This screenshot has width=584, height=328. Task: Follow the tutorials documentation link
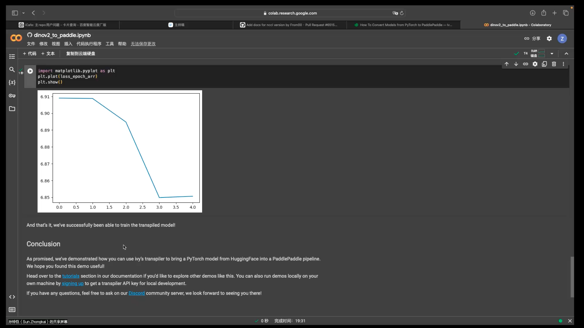pyautogui.click(x=71, y=276)
